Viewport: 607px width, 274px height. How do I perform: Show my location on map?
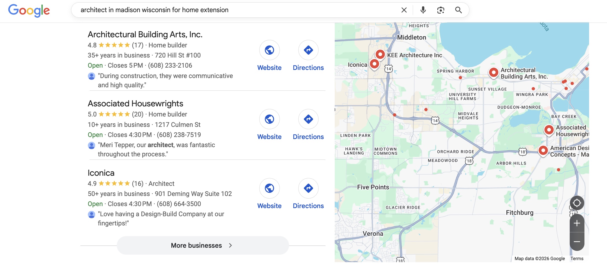[x=577, y=203]
